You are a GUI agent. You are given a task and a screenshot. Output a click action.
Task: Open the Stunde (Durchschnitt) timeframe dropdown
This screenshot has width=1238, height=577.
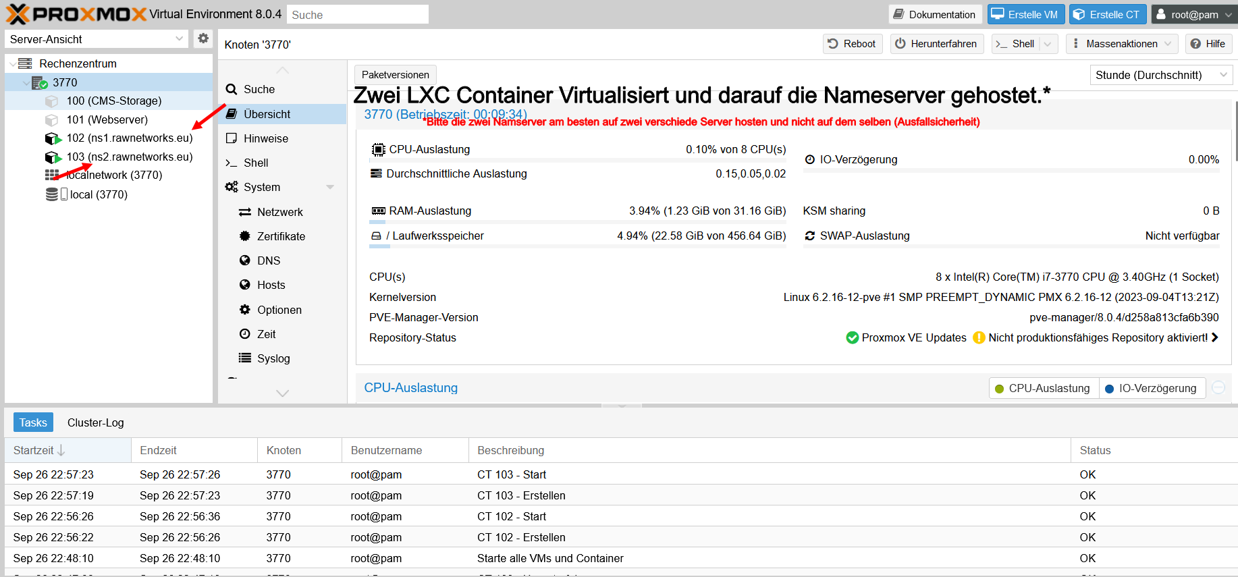click(1224, 75)
